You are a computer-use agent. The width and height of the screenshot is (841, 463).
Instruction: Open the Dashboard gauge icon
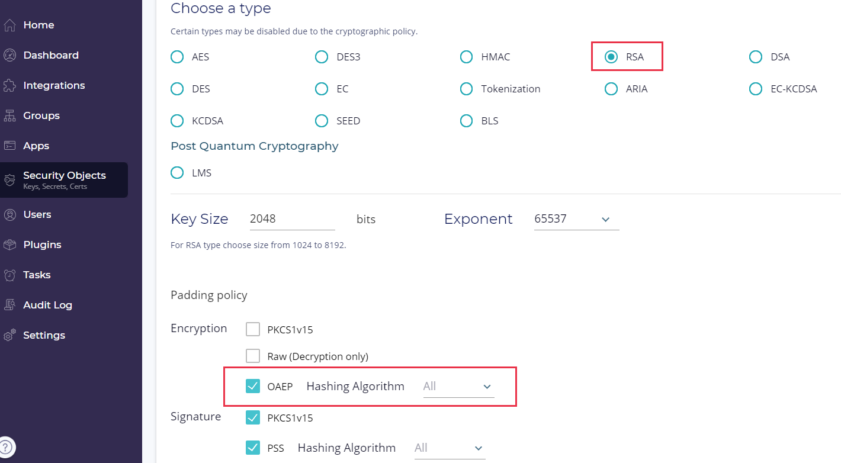[x=9, y=55]
